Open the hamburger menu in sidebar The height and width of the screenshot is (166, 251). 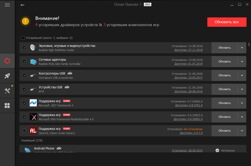coord(7,9)
